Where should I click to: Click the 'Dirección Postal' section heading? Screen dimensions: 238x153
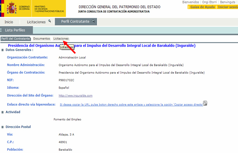pyautogui.click(x=18, y=127)
